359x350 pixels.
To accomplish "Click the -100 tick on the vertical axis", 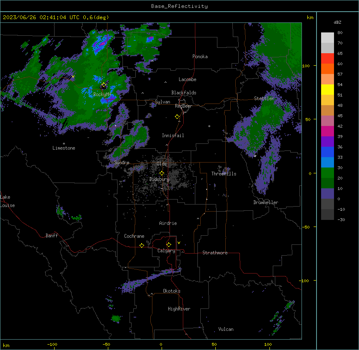I will click(305, 281).
